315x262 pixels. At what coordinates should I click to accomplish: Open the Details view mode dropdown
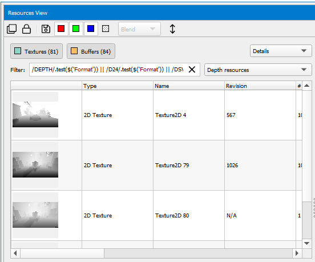click(x=281, y=51)
